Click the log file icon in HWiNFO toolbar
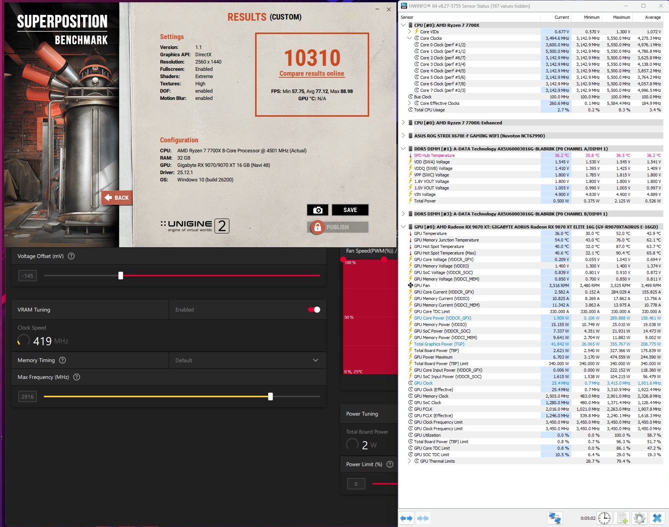 tap(622, 518)
